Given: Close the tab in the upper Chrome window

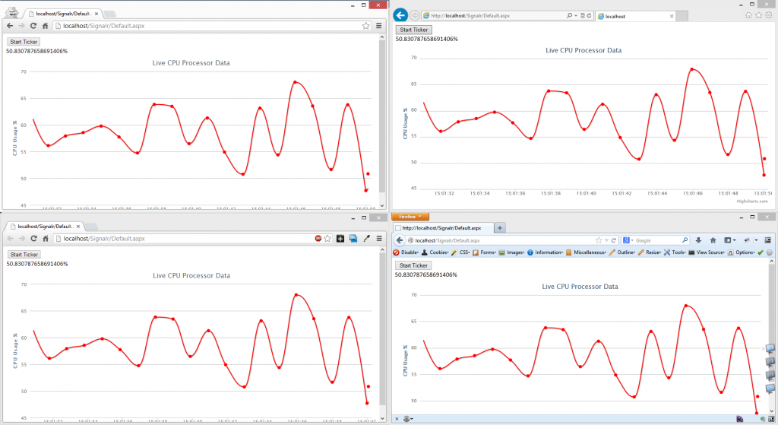Looking at the screenshot, I should 96,14.
